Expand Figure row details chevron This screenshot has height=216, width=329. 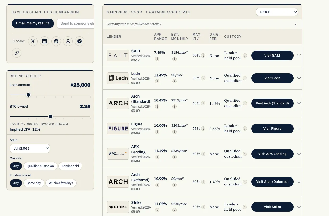pyautogui.click(x=299, y=129)
